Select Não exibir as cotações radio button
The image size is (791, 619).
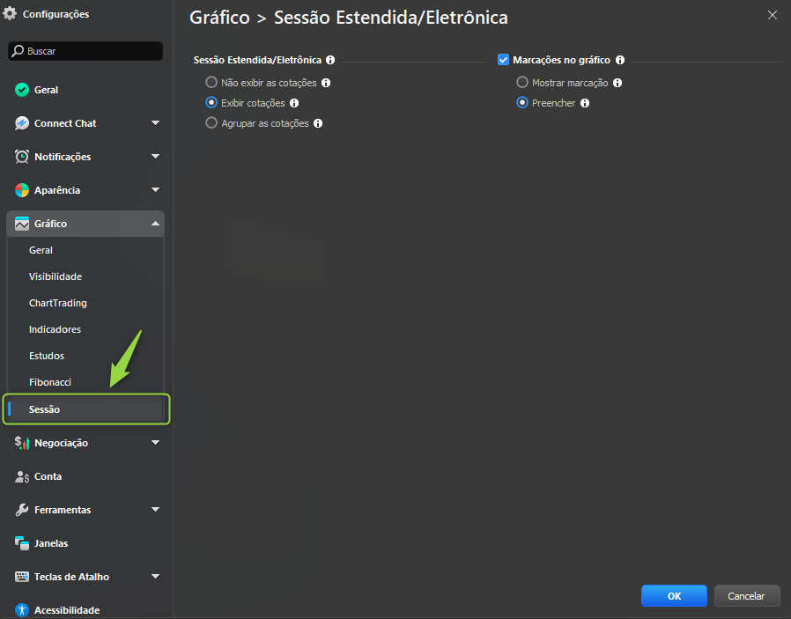211,82
